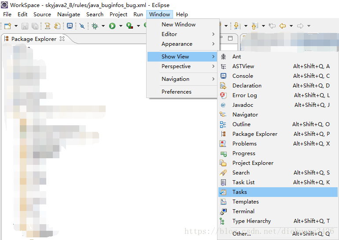Show the Templates view
Screen dimensions: 339x240
tap(278, 202)
